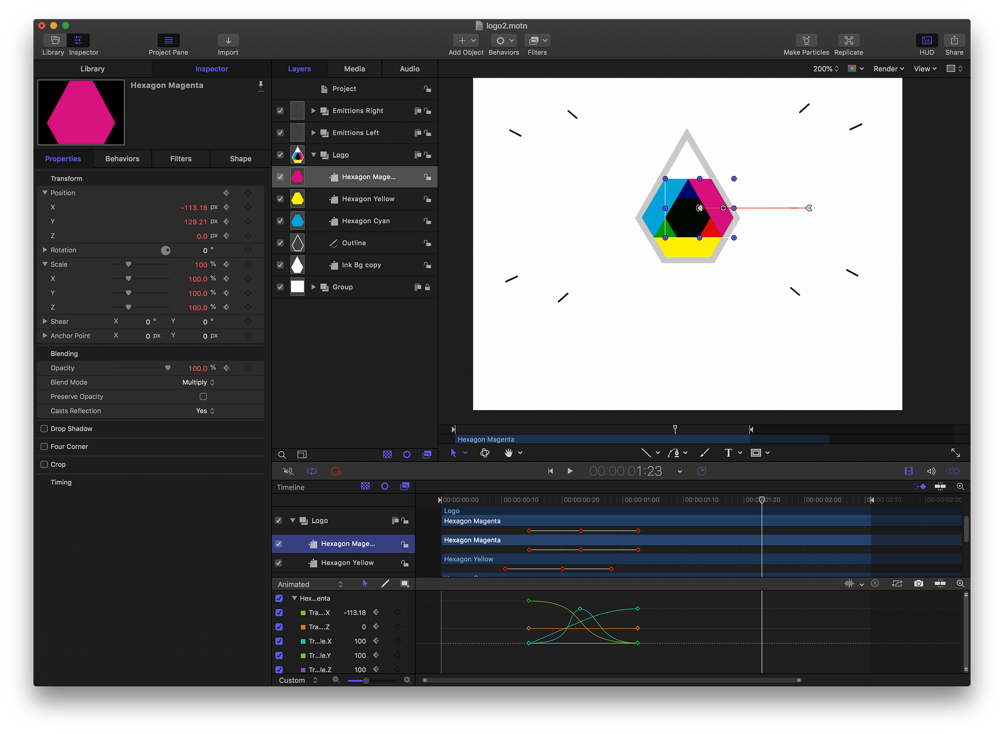
Task: Uncheck Emittions Right layer visibility
Action: coord(280,111)
